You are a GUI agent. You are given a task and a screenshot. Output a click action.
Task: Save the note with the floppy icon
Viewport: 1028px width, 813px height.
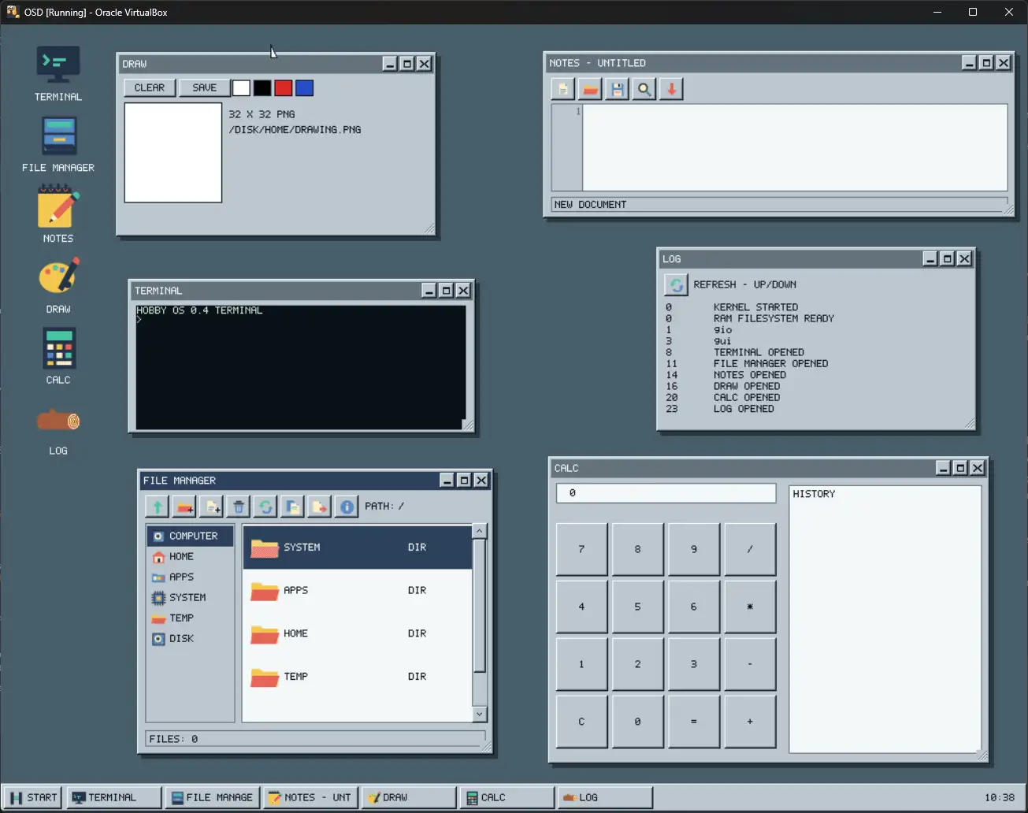pos(617,89)
